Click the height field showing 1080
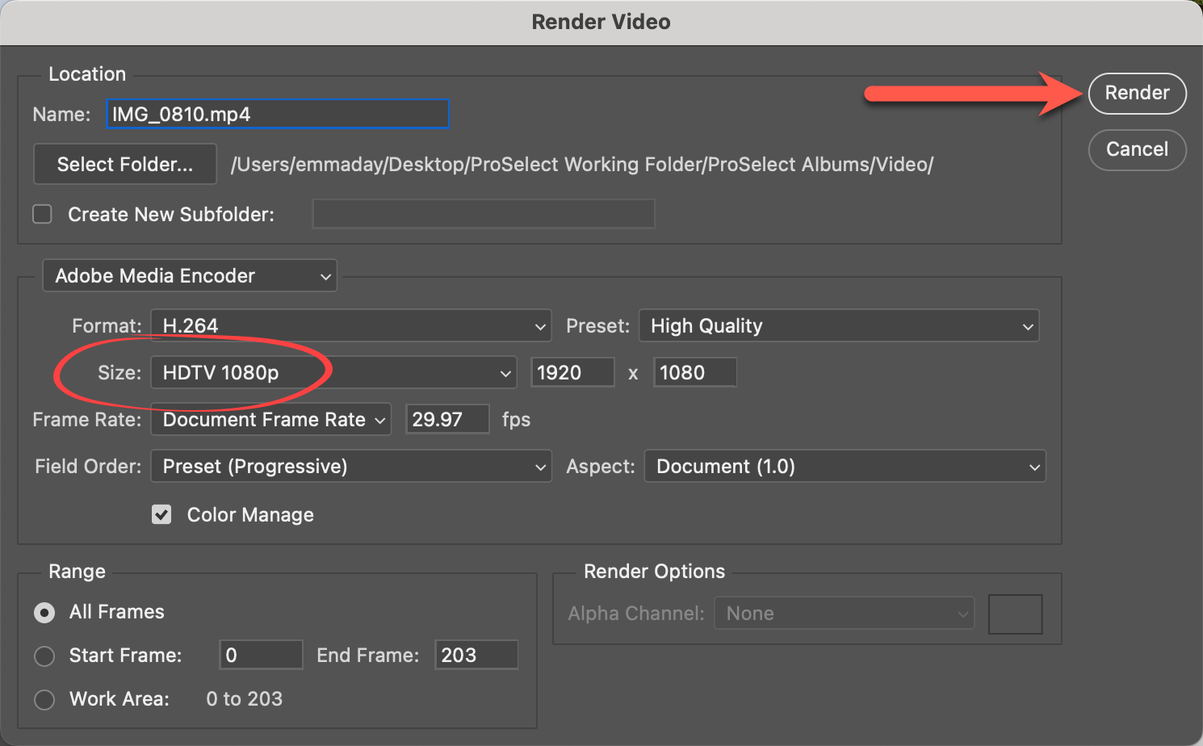 click(694, 373)
